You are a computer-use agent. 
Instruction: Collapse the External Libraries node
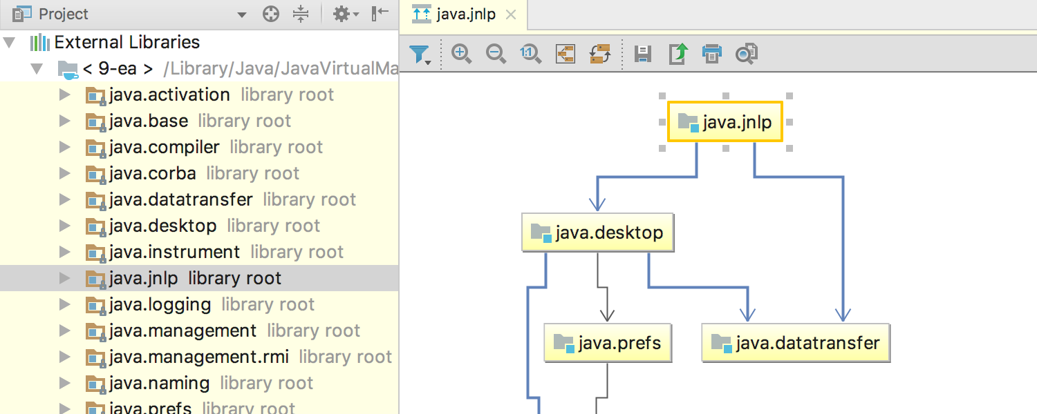pyautogui.click(x=9, y=42)
